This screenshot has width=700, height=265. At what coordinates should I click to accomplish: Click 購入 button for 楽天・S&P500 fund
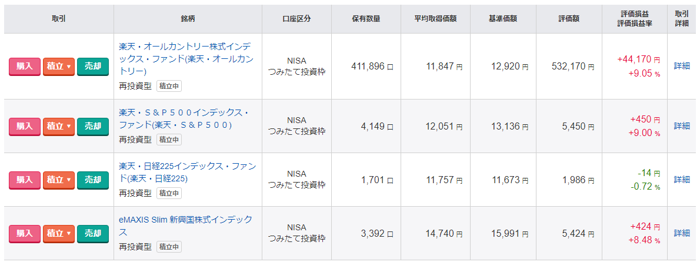click(x=25, y=126)
